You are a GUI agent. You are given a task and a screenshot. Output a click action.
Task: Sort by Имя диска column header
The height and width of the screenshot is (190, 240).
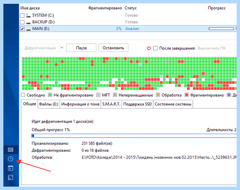tap(30, 8)
